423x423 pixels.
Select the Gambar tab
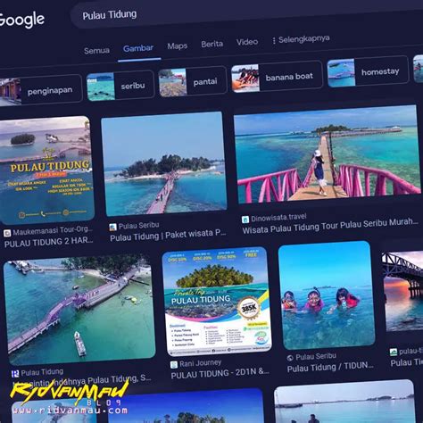pyautogui.click(x=138, y=48)
